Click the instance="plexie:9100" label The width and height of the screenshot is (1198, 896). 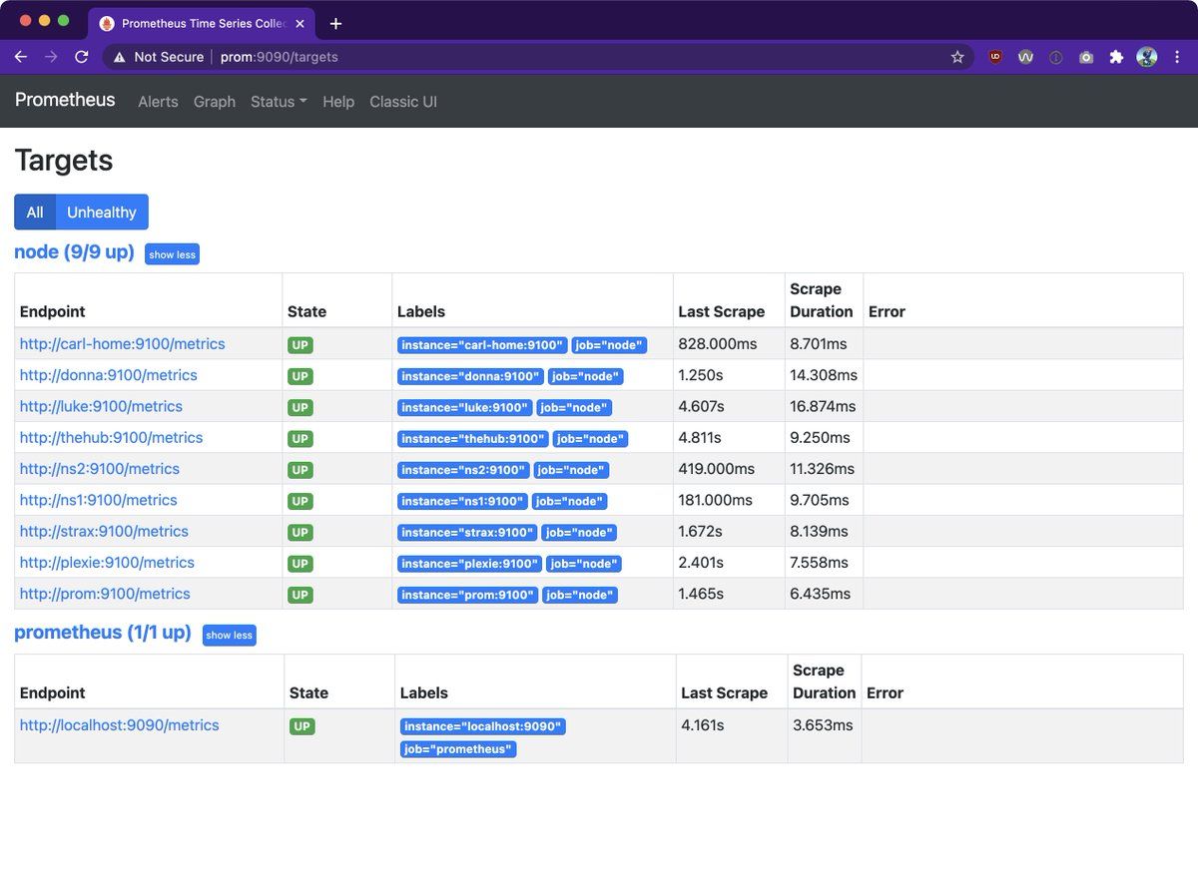[x=469, y=563]
